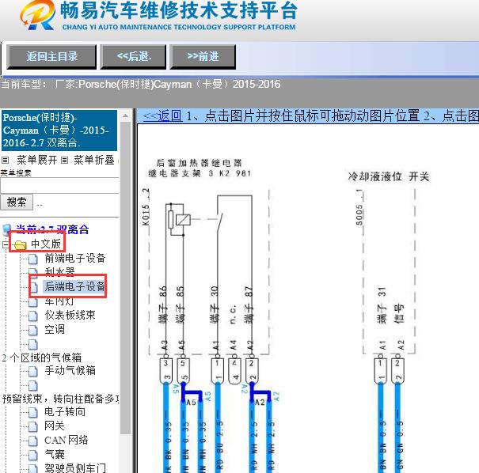Click the 当前:2.7 双离合 root link
479x473 pixels.
[52, 229]
